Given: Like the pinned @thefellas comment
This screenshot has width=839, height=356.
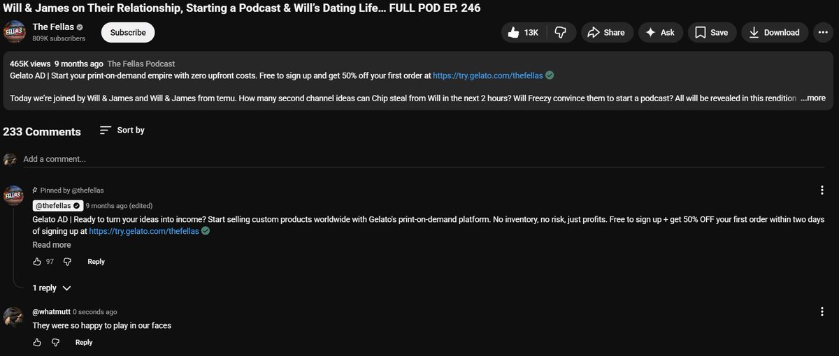Looking at the screenshot, I should (37, 262).
